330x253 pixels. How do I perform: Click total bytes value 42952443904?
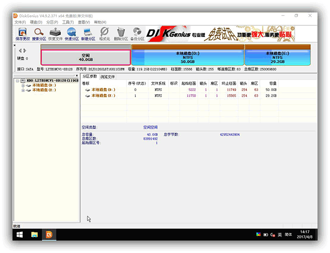tap(230, 135)
